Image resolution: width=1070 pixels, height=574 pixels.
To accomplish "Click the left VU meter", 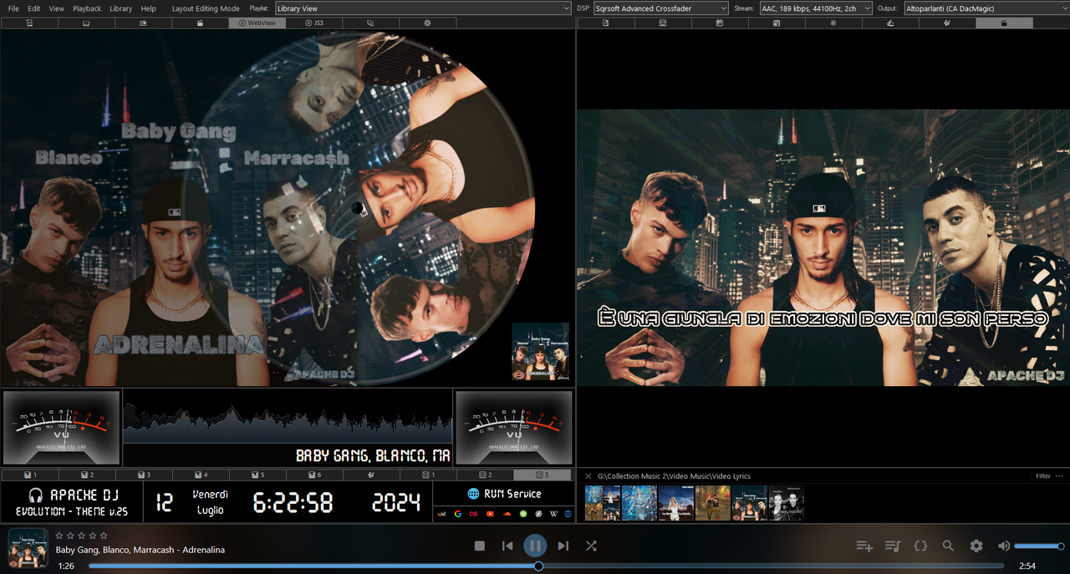I will pos(61,428).
